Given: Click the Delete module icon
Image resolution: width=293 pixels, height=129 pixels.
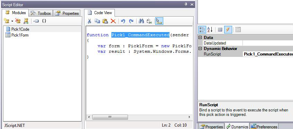Looking at the screenshot, I should (x=18, y=21).
